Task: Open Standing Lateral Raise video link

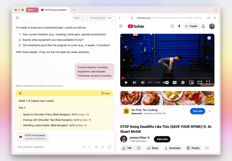Action: coord(81,125)
